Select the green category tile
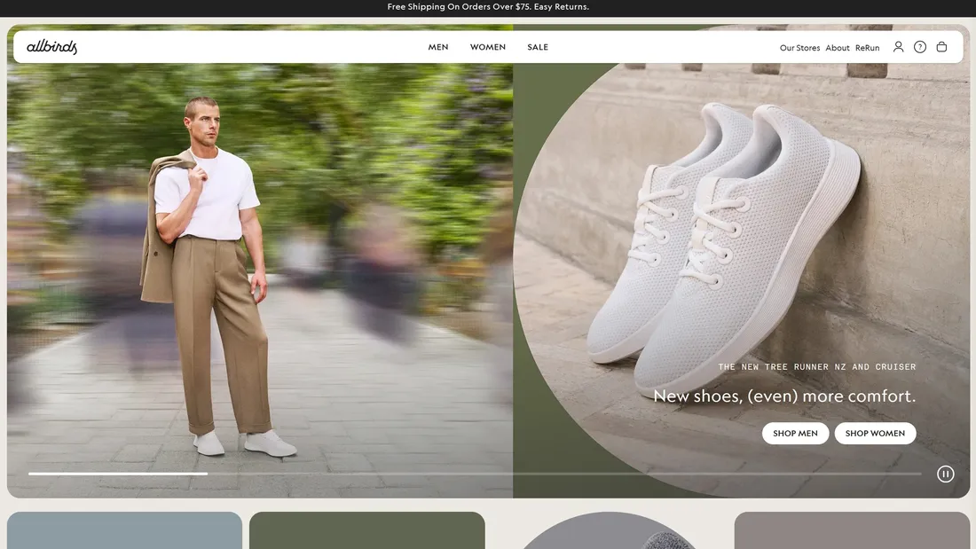This screenshot has width=976, height=549. coord(366,530)
